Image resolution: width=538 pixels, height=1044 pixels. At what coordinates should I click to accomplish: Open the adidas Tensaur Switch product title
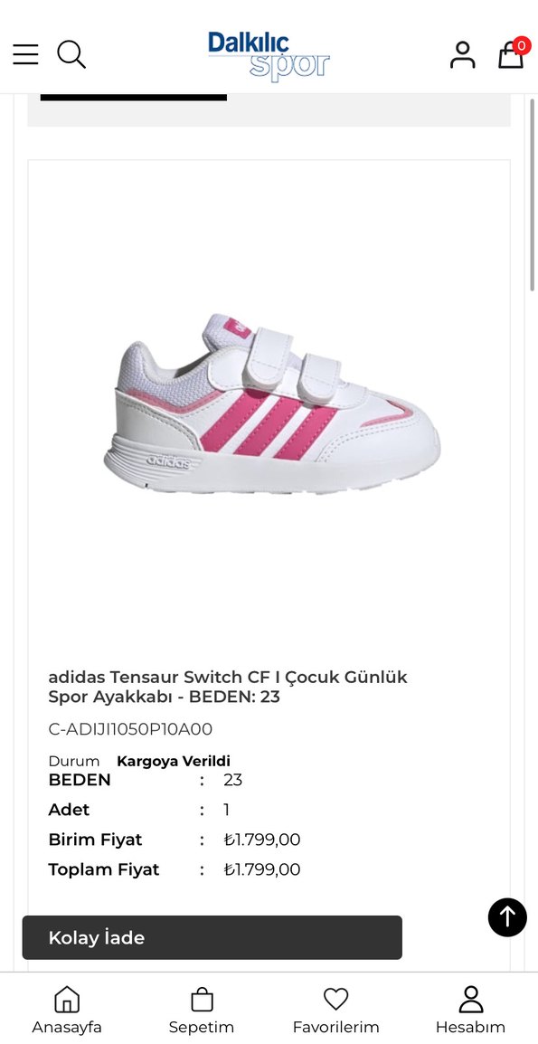228,688
